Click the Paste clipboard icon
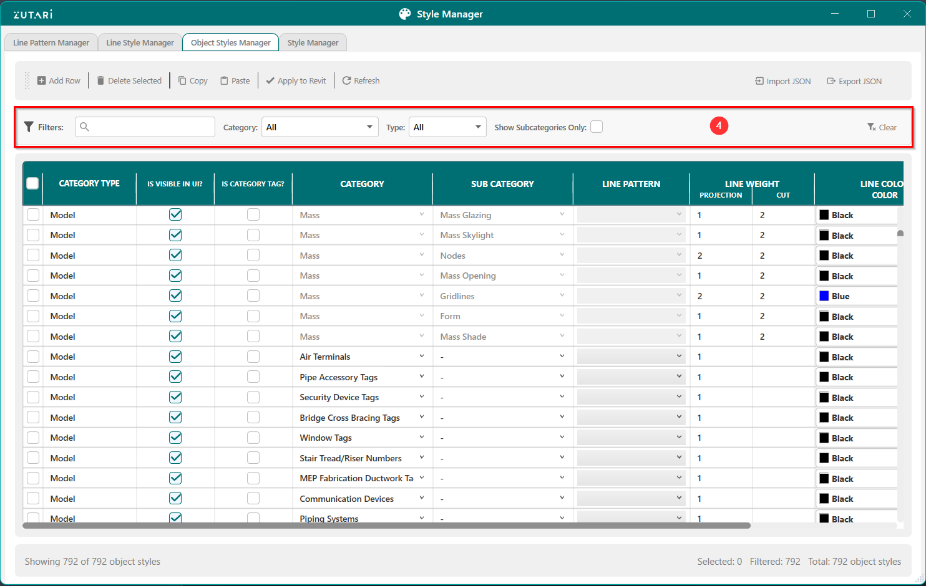 pos(224,80)
